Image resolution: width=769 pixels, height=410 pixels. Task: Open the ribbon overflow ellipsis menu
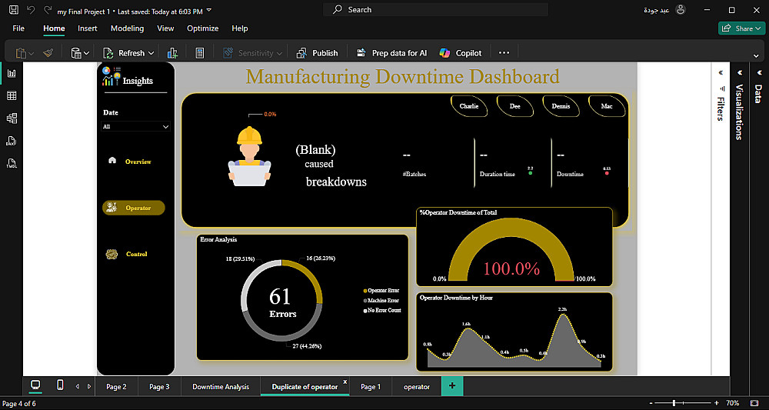coord(504,53)
